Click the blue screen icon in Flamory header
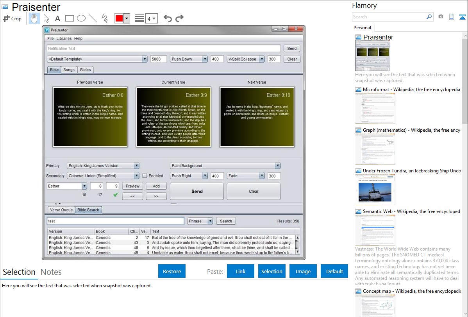Screen dimensions: 468x317 pyautogui.click(x=462, y=17)
